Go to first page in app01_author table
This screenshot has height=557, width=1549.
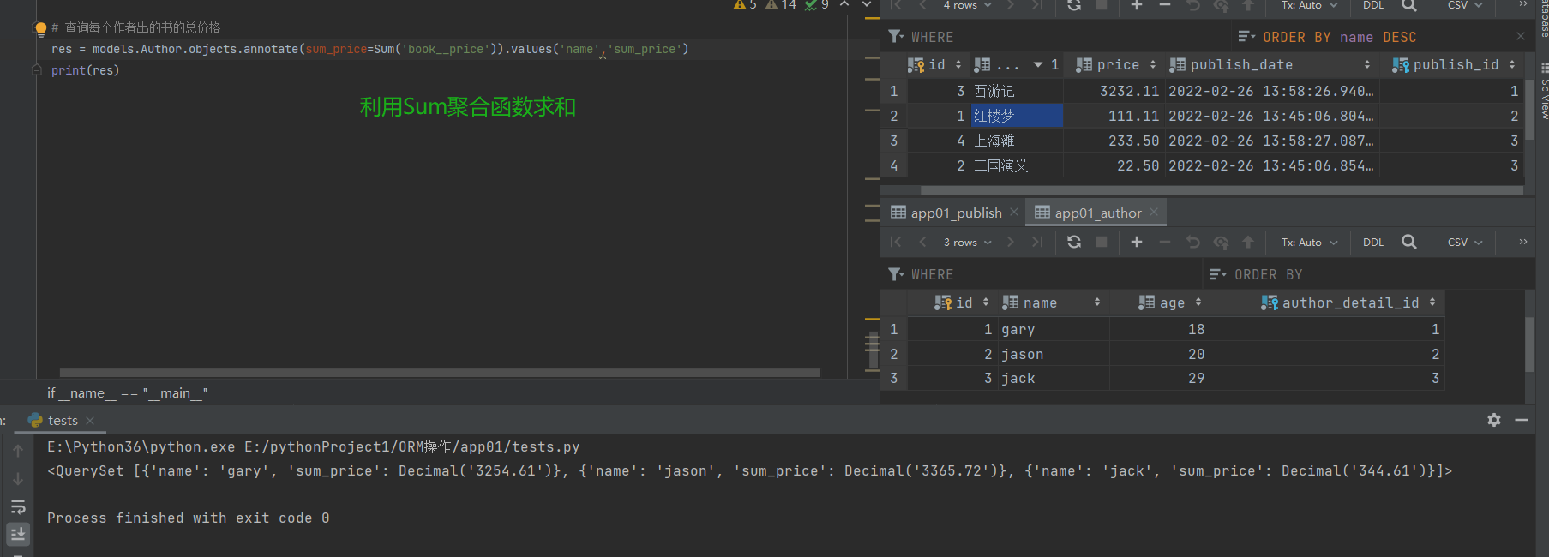tap(896, 243)
